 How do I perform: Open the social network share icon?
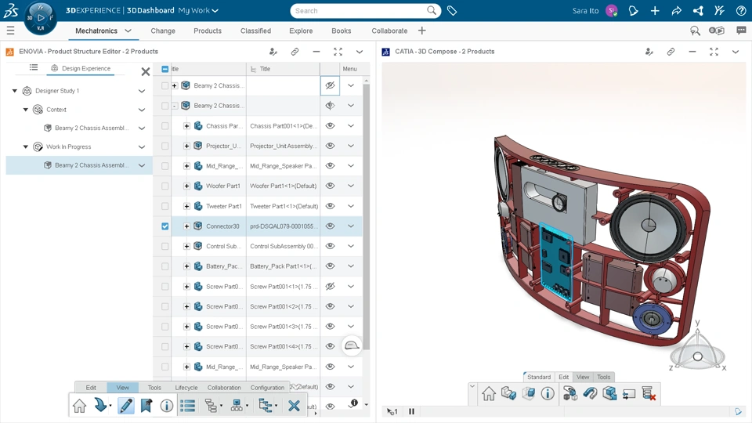click(698, 10)
